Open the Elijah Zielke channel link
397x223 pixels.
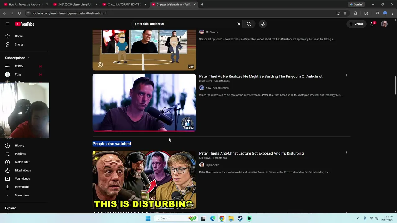212,165
